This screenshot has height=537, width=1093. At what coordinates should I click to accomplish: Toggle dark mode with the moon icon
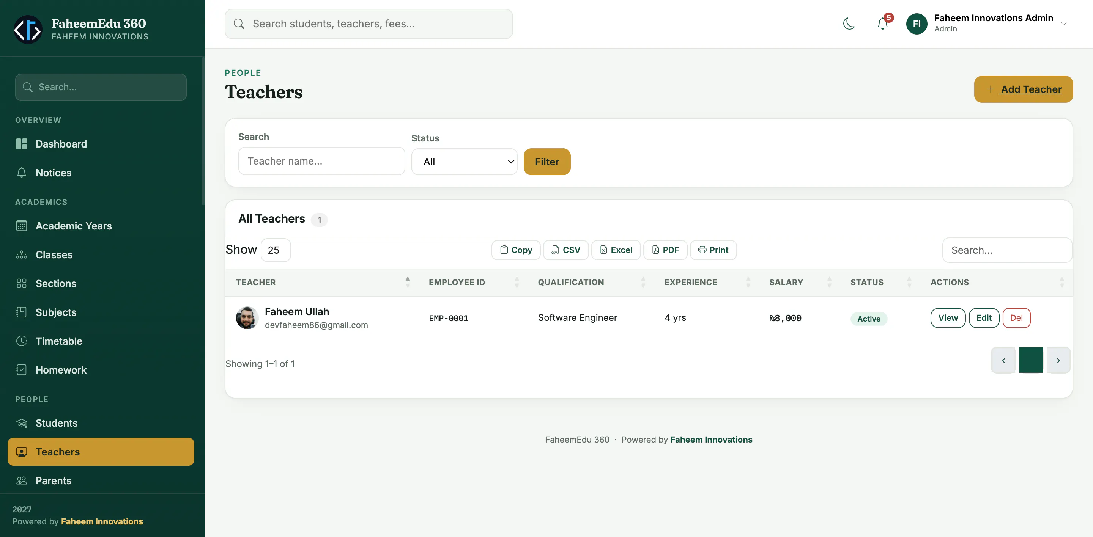click(849, 24)
